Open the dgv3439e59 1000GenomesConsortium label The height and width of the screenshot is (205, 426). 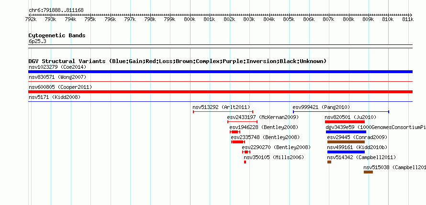[376, 127]
